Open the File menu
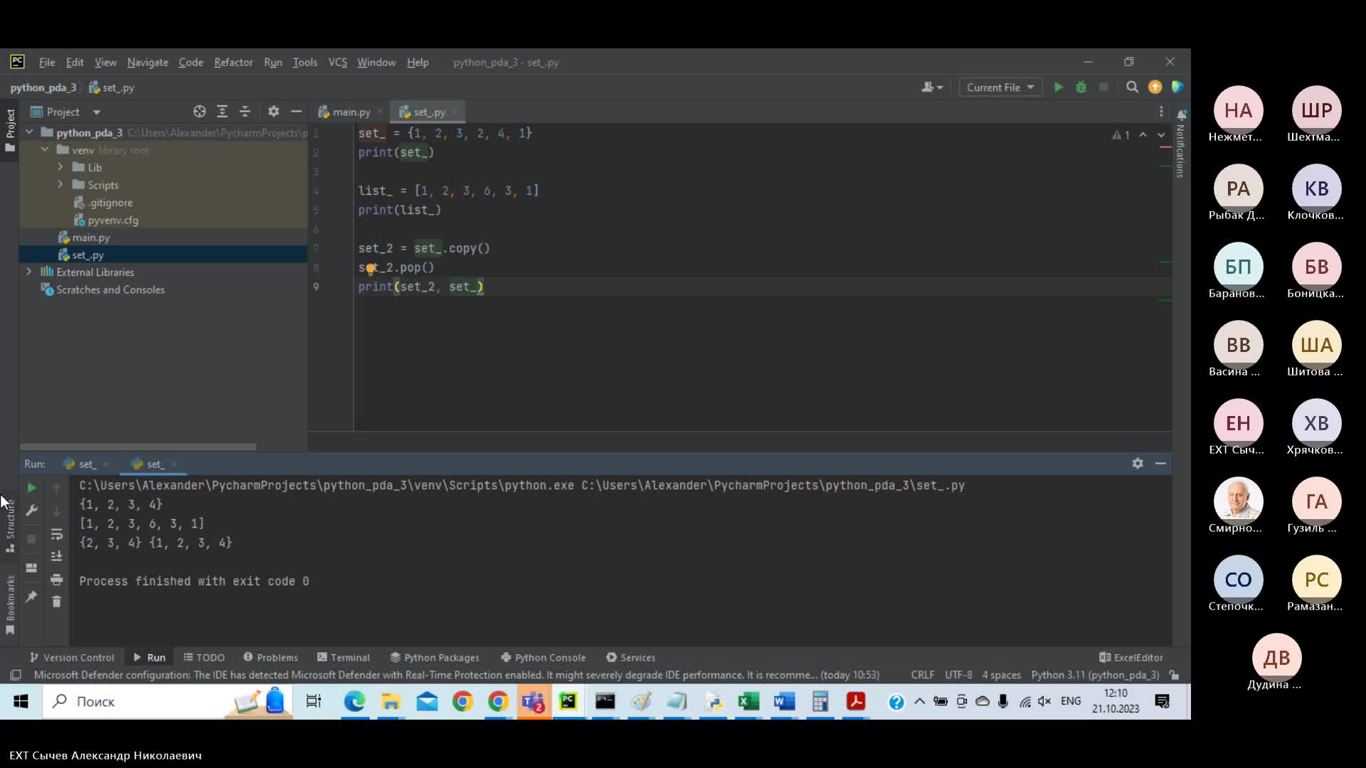 point(46,63)
